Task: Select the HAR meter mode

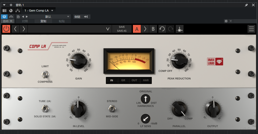Action: click(146, 80)
